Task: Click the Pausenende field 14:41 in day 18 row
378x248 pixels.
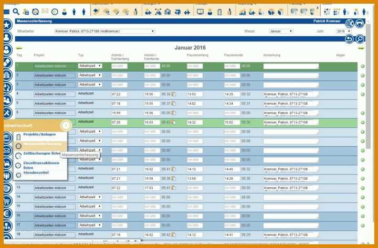Action: pos(232,235)
